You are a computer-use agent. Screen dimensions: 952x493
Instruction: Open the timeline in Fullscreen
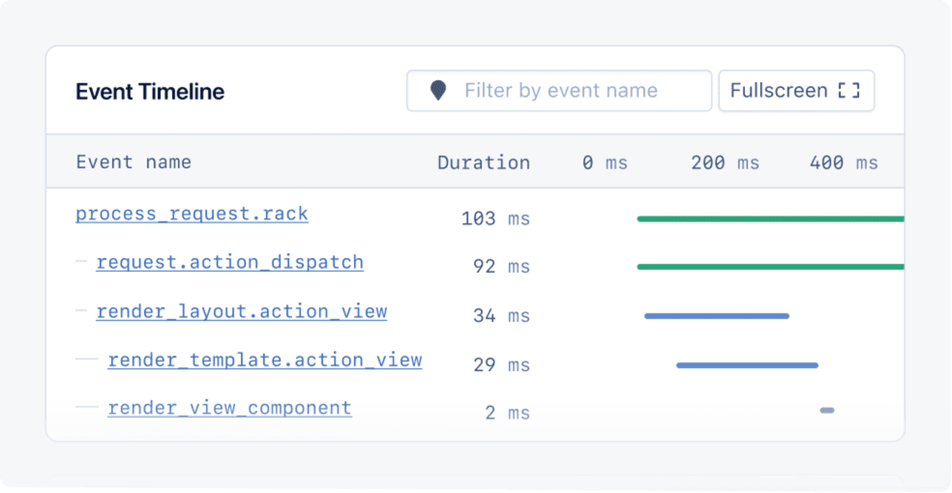796,91
